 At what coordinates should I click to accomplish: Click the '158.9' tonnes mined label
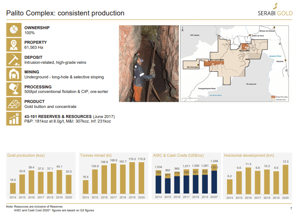[104, 162]
